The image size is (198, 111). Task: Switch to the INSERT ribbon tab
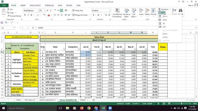[x=23, y=6]
